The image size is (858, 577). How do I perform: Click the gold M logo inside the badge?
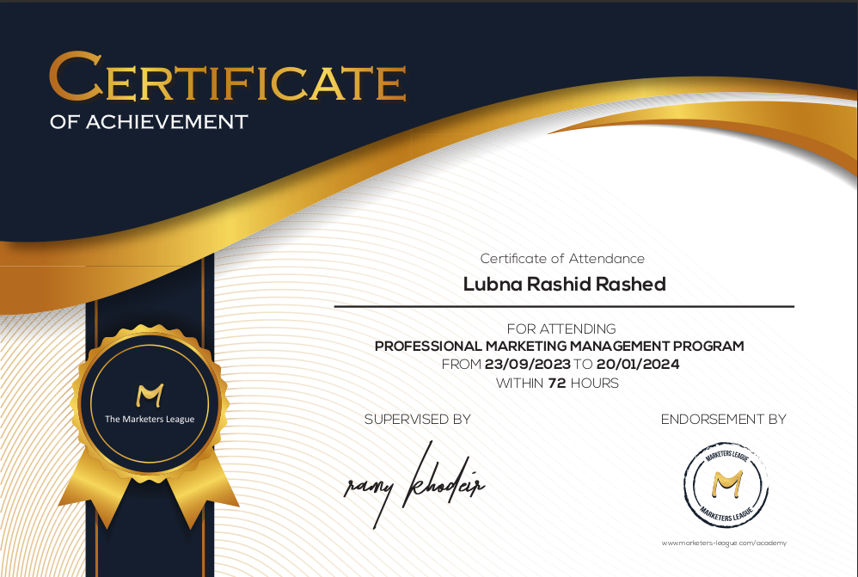(x=150, y=396)
